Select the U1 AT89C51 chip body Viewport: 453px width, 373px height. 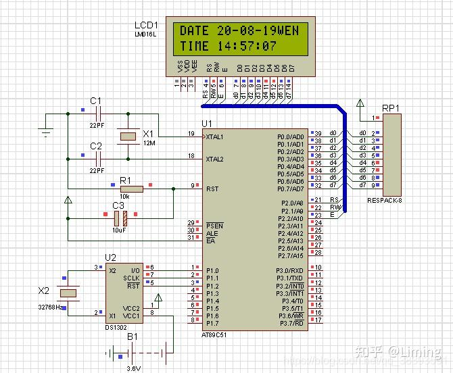click(x=255, y=230)
